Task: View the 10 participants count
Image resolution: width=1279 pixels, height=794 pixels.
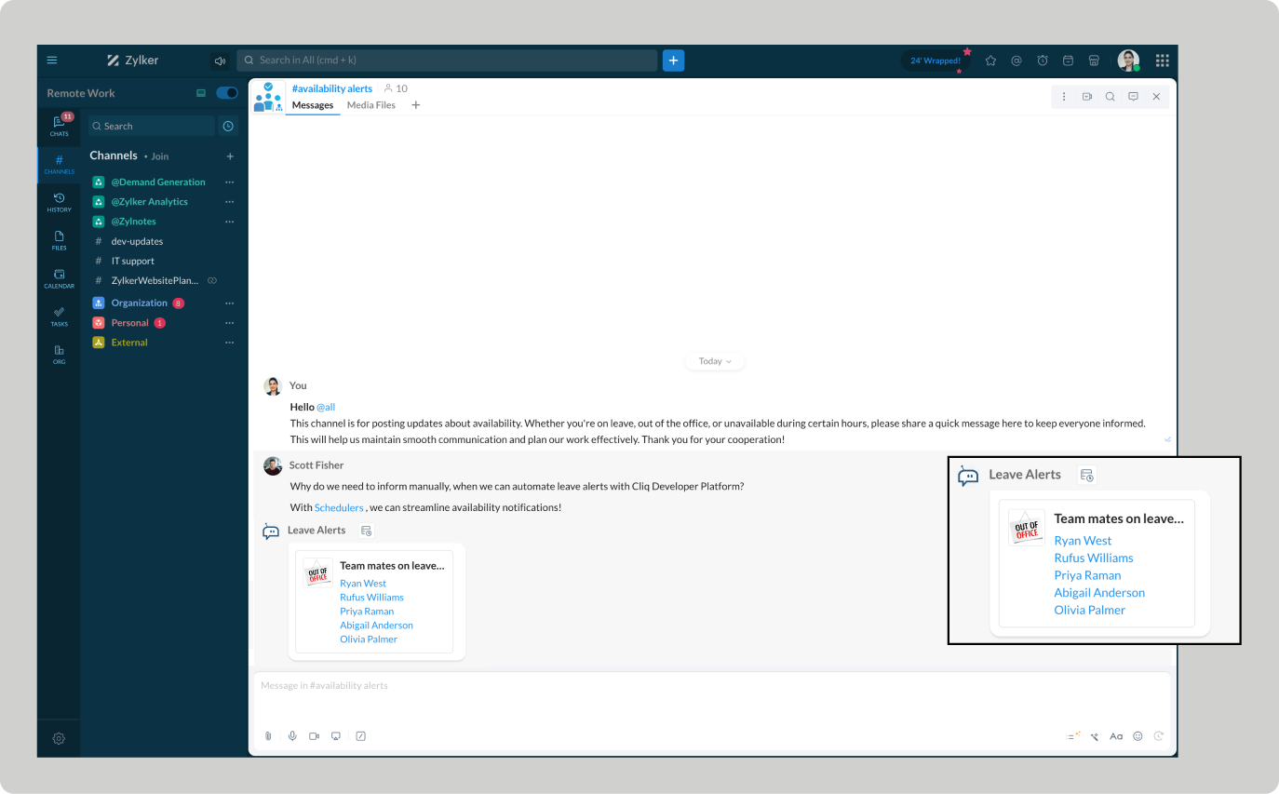Action: [396, 88]
